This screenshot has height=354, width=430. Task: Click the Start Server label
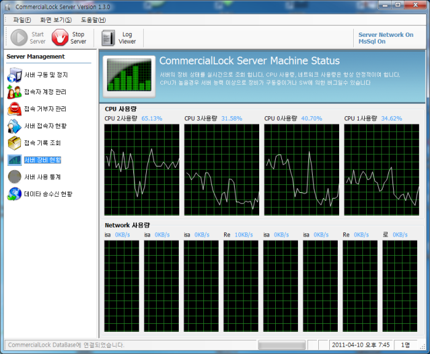click(37, 38)
